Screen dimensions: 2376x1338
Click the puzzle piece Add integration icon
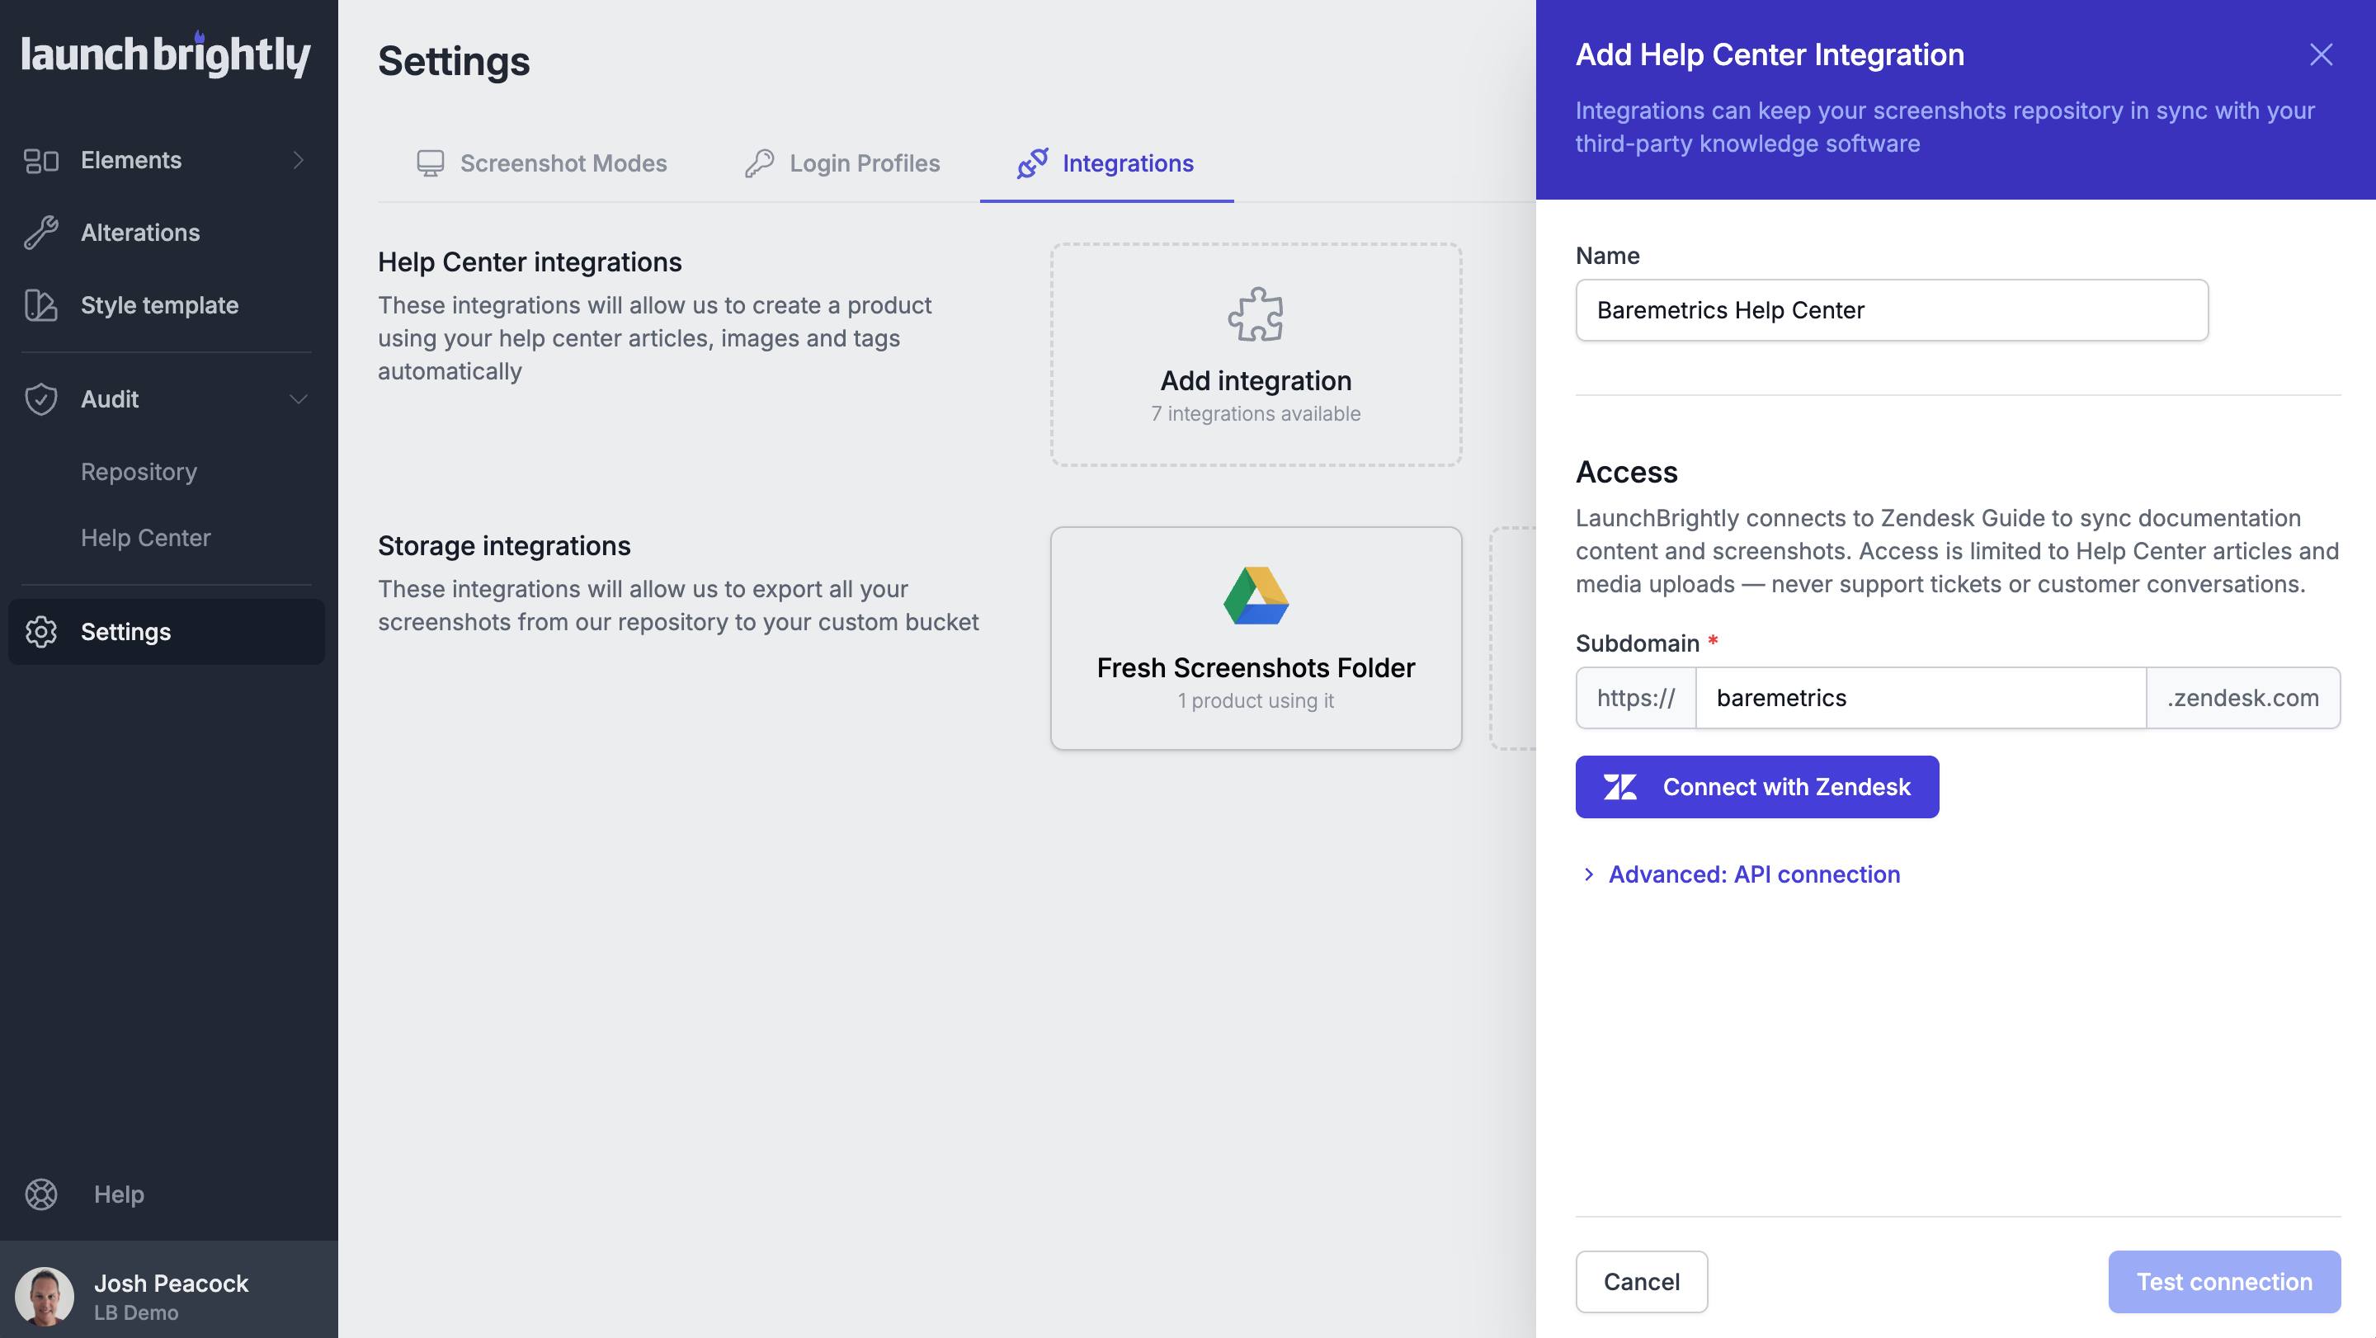click(1256, 314)
